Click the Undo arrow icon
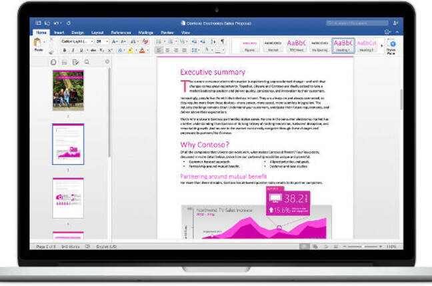Screen dimensions: 432x286 coord(57,23)
